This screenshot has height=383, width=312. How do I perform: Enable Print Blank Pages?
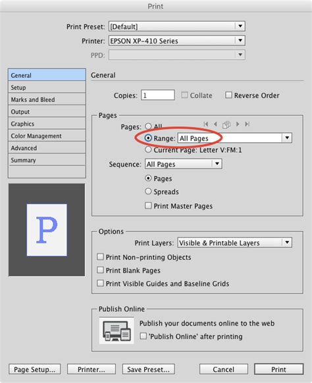[100, 270]
